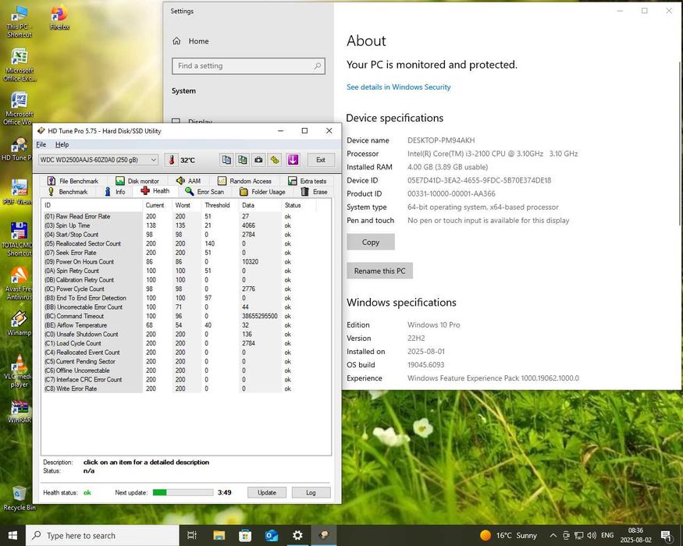Click the Log button in HD Tune

click(311, 492)
